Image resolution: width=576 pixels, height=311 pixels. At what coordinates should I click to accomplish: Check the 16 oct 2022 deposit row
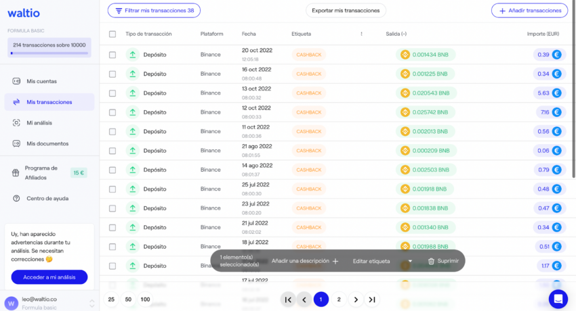[112, 74]
